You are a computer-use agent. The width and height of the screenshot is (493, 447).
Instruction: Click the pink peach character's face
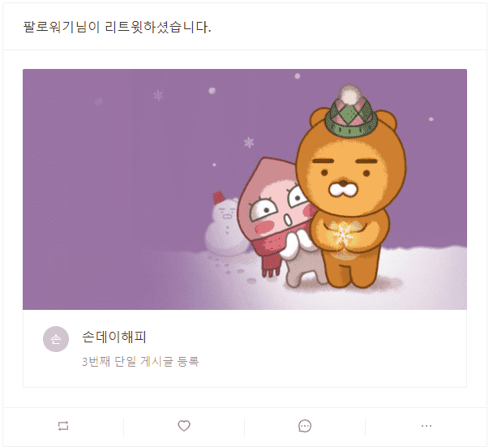(x=273, y=208)
